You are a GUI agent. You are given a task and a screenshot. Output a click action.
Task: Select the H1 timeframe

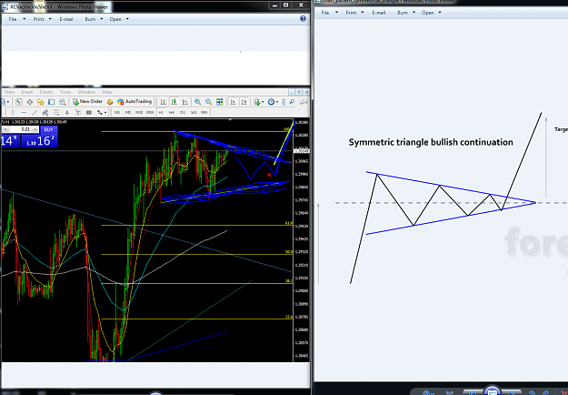161,113
